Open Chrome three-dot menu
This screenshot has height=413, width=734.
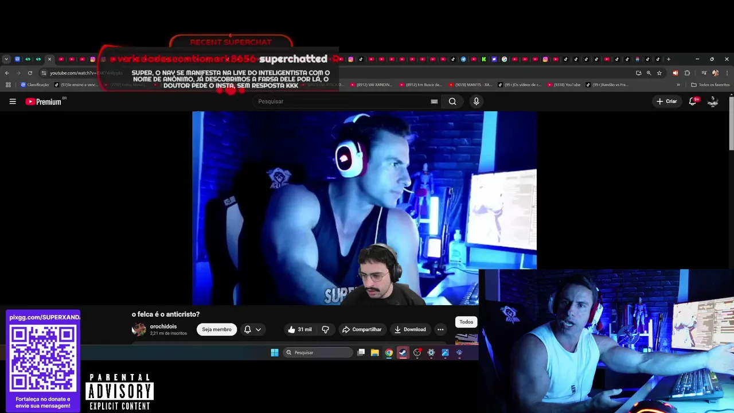pos(726,73)
